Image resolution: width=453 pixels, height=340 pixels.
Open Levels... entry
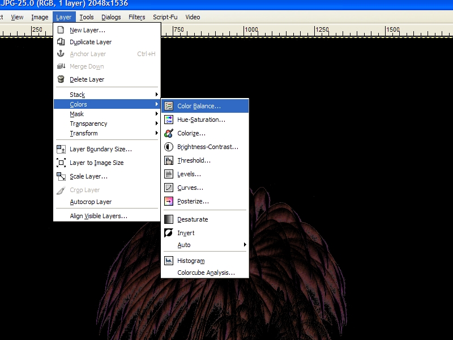pyautogui.click(x=205, y=174)
